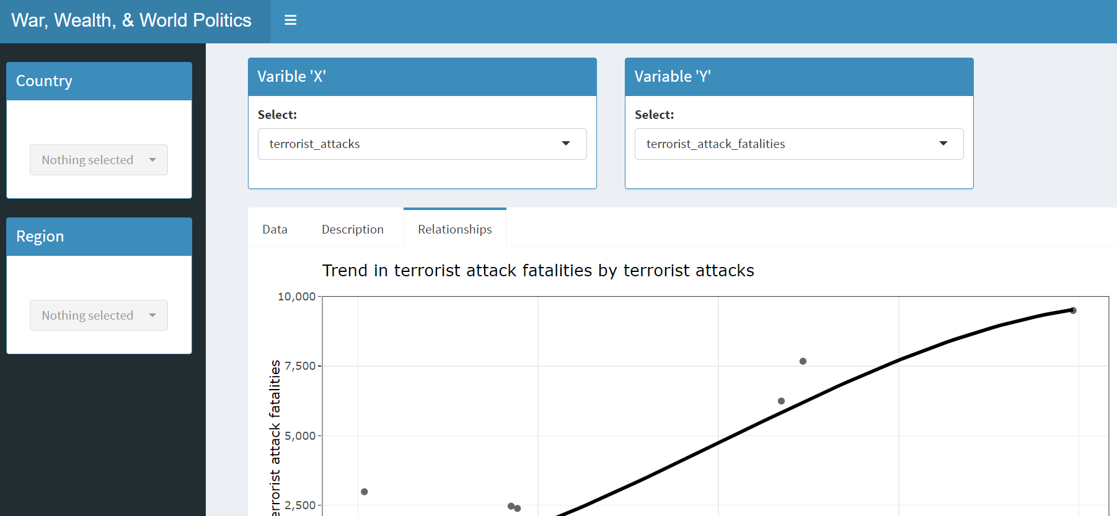The width and height of the screenshot is (1117, 516).
Task: Click the Variable X select arrow
Action: pos(565,144)
